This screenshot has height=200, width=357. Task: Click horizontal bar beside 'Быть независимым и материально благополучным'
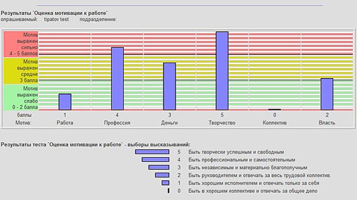click(159, 168)
